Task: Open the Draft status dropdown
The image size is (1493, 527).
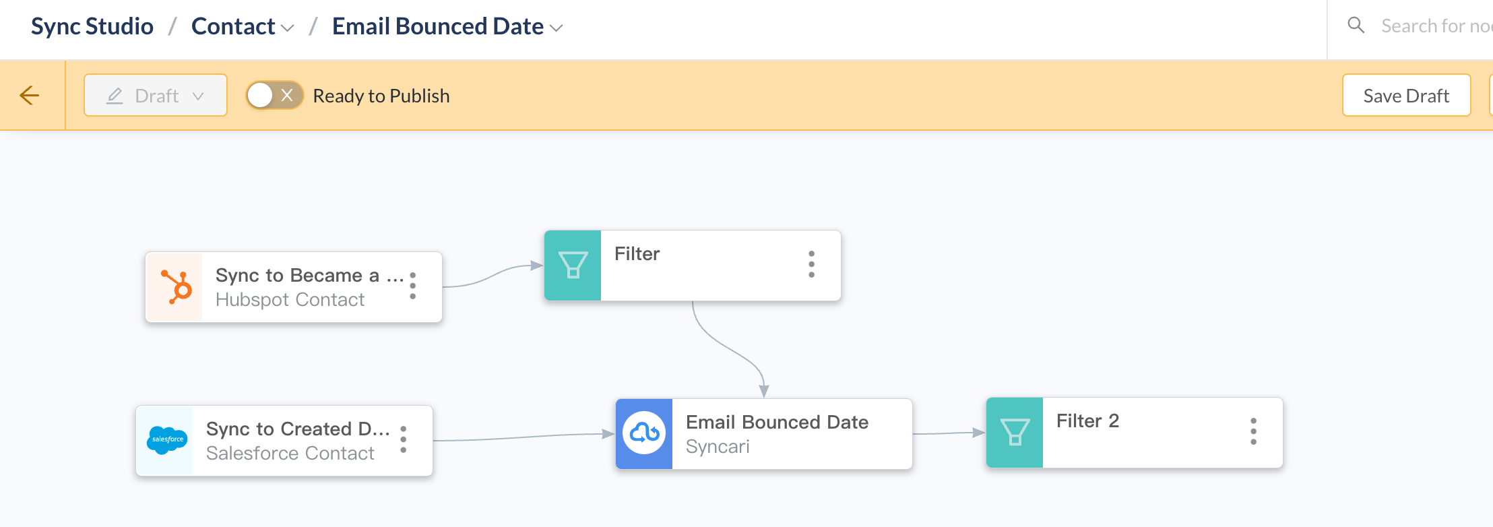Action: tap(156, 95)
